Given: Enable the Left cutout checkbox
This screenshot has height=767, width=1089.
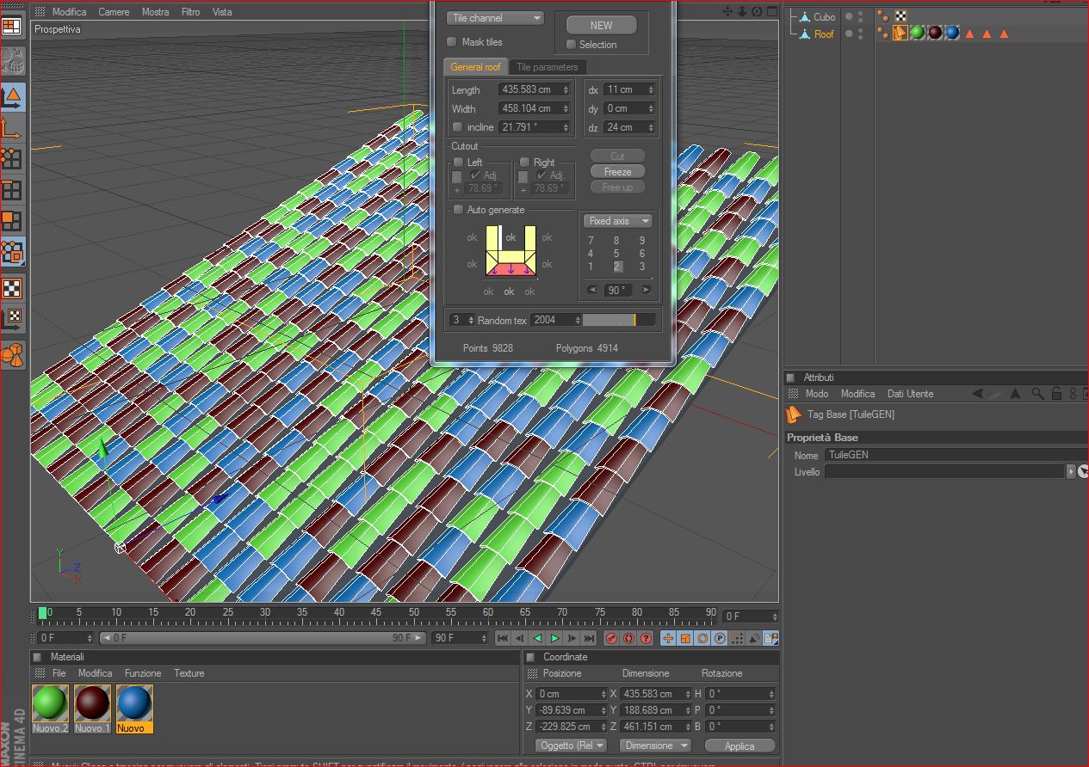Looking at the screenshot, I should pyautogui.click(x=458, y=162).
